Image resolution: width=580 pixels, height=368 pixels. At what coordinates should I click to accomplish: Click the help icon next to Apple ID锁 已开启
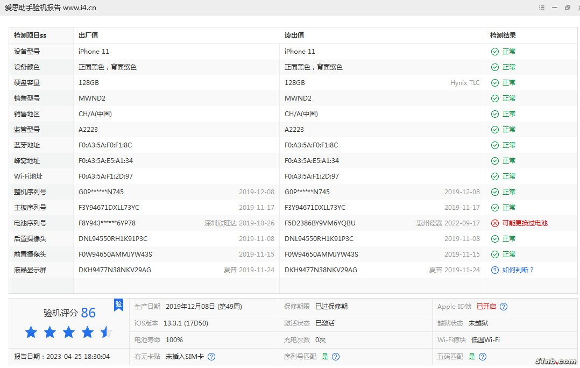pyautogui.click(x=504, y=307)
